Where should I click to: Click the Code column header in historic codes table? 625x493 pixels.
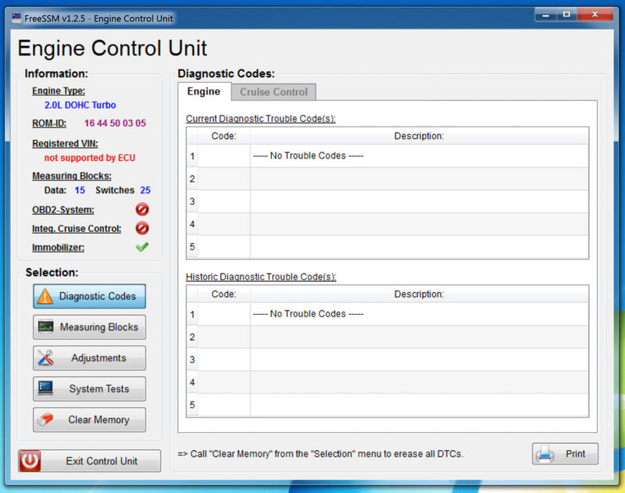pyautogui.click(x=223, y=294)
